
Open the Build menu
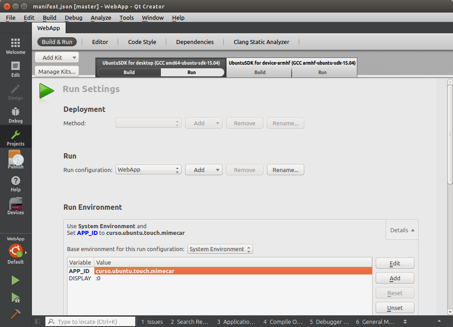pyautogui.click(x=49, y=18)
